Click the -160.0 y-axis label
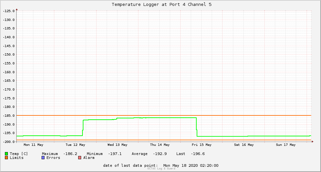Screen dimensions: 321x172 tap(9, 72)
